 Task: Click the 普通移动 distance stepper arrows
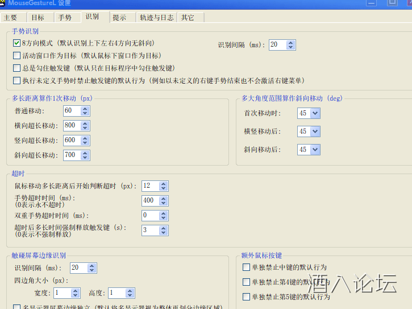pos(85,111)
